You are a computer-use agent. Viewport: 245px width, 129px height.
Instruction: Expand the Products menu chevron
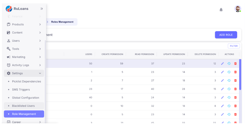(x=40, y=25)
